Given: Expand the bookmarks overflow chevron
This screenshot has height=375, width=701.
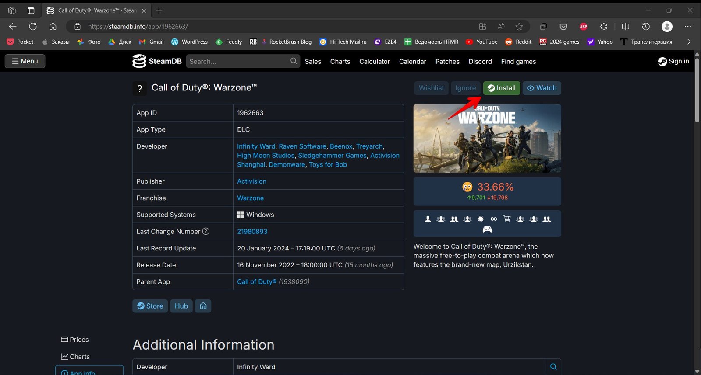Looking at the screenshot, I should click(x=689, y=42).
